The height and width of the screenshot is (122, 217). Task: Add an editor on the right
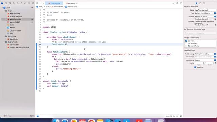181,3
